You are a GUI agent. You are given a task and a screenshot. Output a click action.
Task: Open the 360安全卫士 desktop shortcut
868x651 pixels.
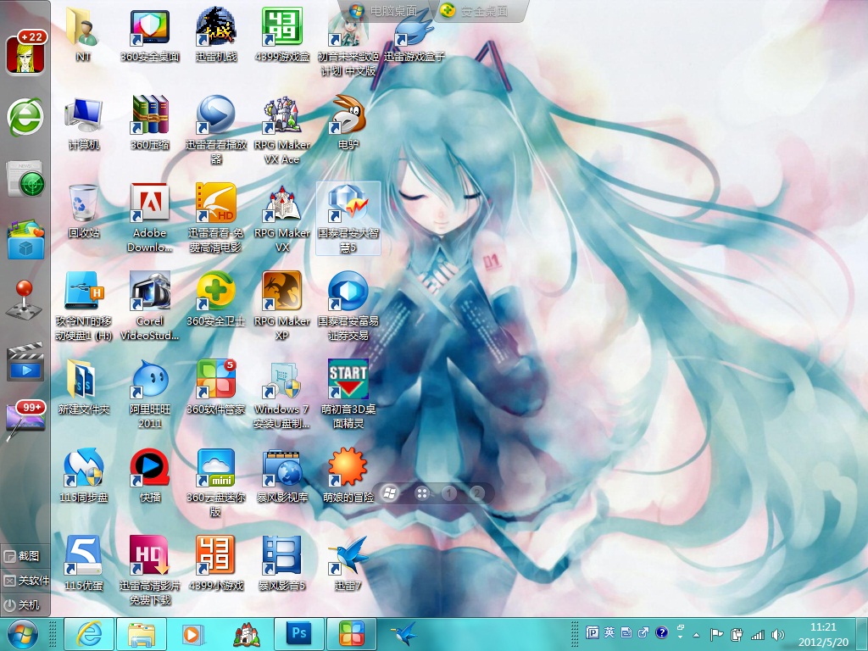pyautogui.click(x=215, y=299)
